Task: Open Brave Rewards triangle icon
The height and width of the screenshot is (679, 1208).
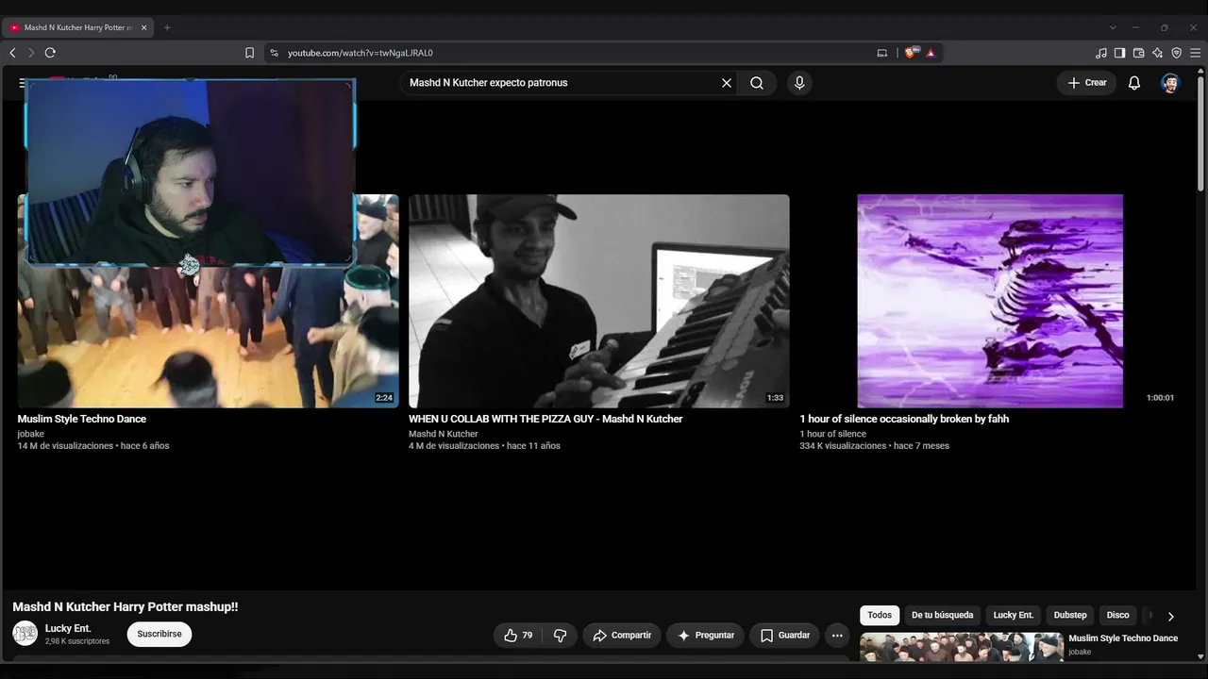Action: click(931, 53)
